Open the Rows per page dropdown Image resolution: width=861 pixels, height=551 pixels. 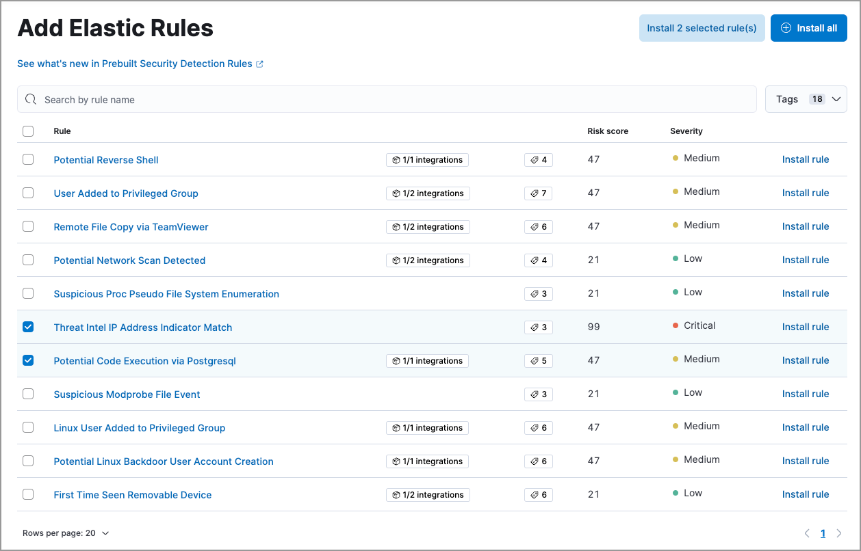click(x=66, y=533)
